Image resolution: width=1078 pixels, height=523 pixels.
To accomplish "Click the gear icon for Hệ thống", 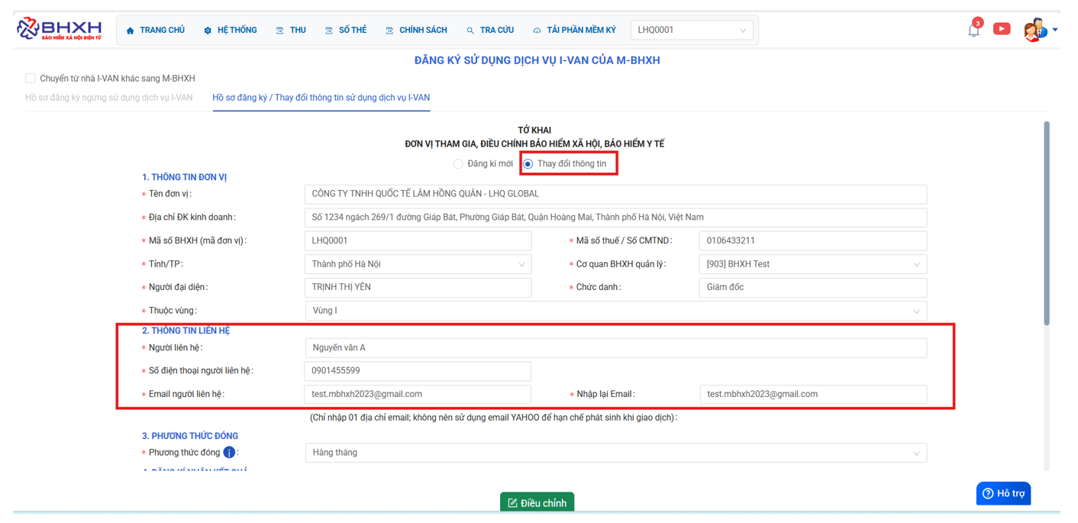I will coord(208,31).
